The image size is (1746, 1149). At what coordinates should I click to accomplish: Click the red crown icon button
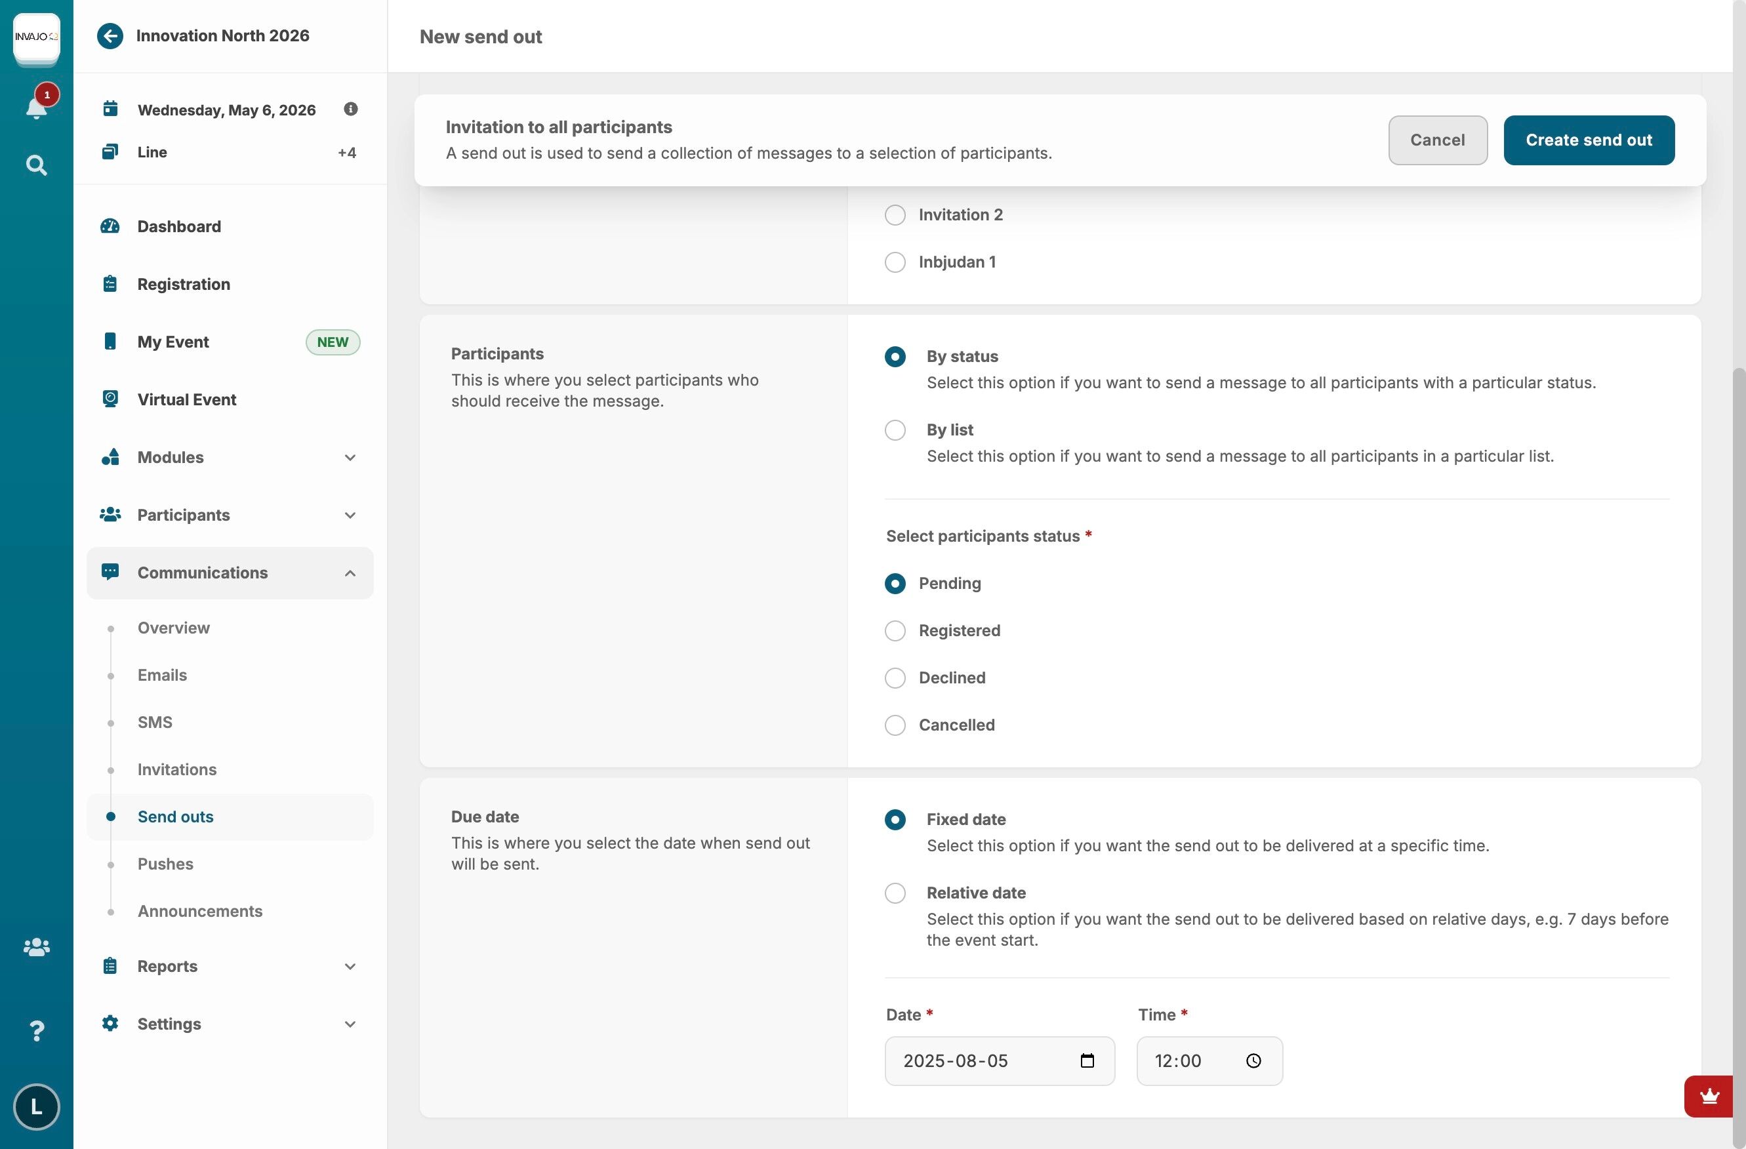tap(1709, 1096)
